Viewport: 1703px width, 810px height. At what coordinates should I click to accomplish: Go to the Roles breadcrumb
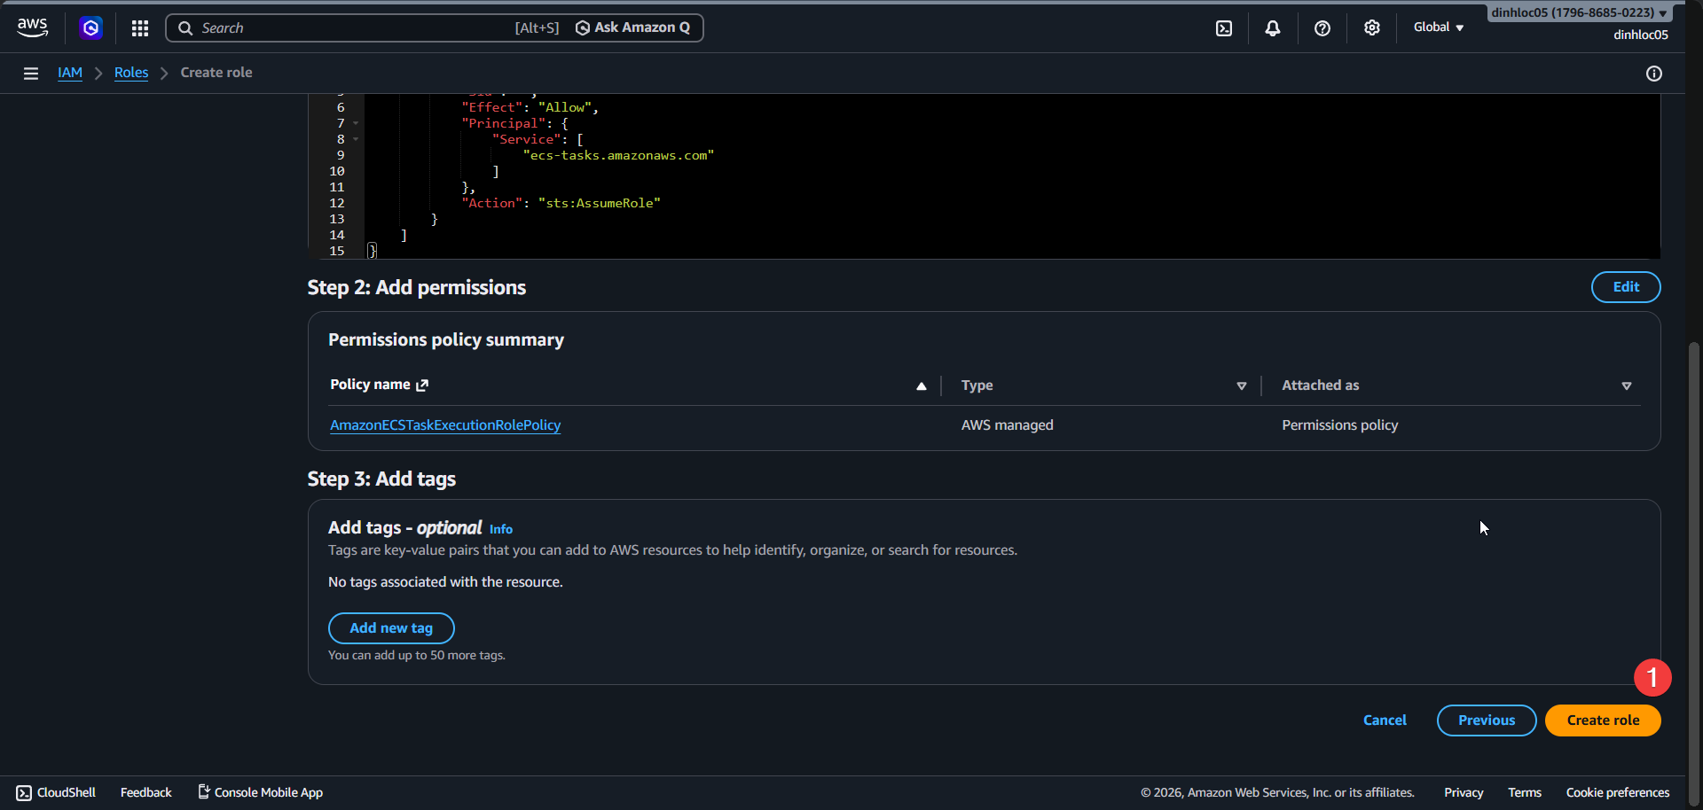click(131, 73)
